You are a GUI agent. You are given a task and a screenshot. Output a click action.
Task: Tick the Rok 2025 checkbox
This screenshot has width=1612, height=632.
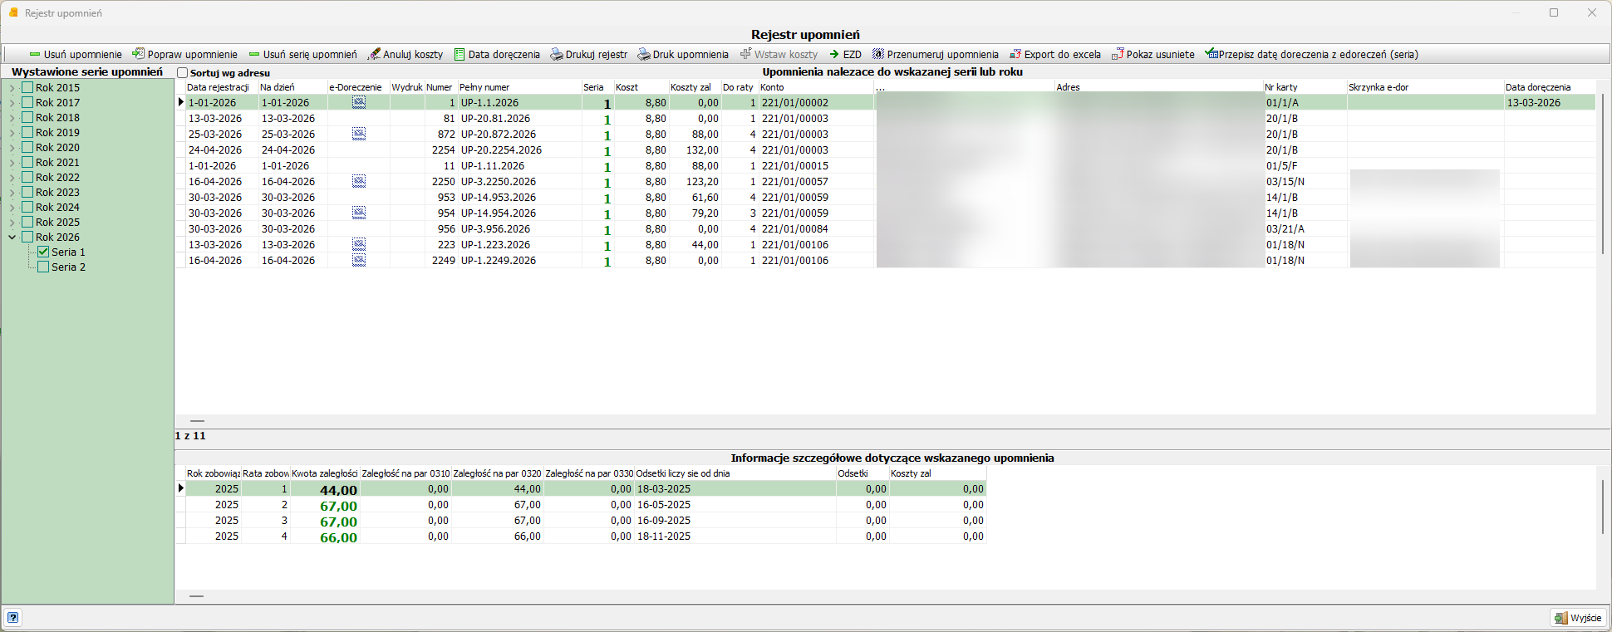coord(27,222)
